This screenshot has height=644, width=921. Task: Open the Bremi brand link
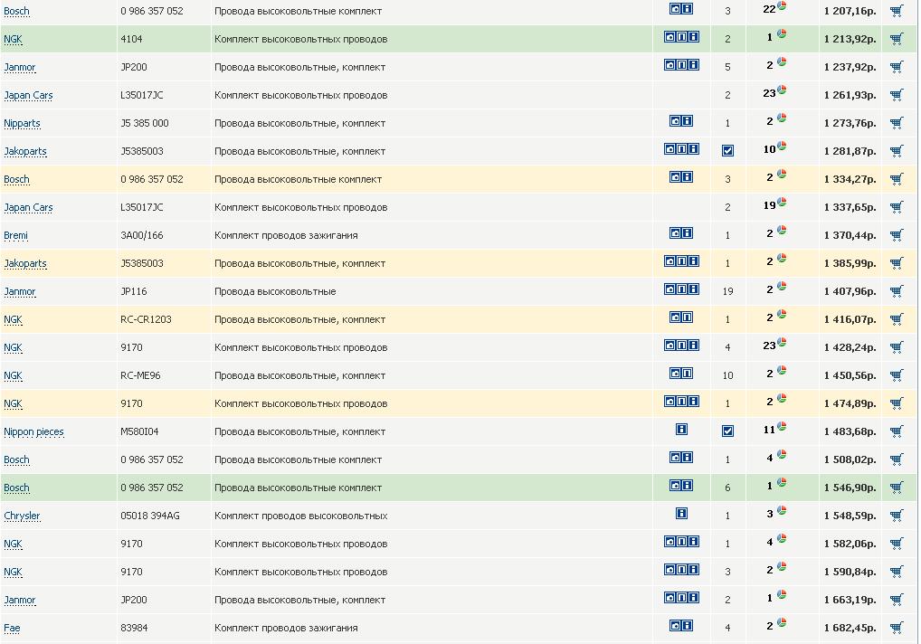[16, 235]
